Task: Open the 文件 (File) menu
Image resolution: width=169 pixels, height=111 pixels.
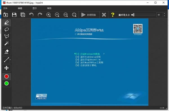Action: (x=5, y=8)
